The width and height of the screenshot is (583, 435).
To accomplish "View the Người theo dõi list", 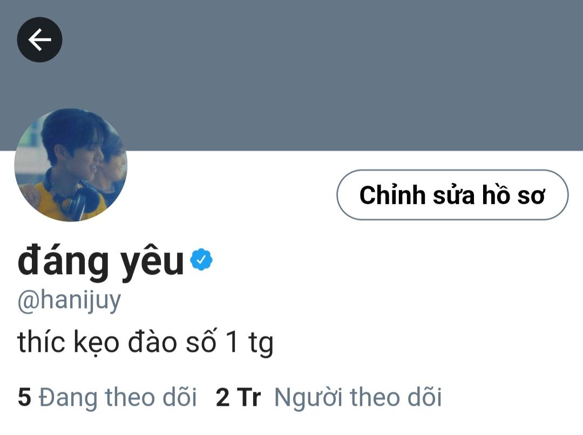I will coord(358,398).
